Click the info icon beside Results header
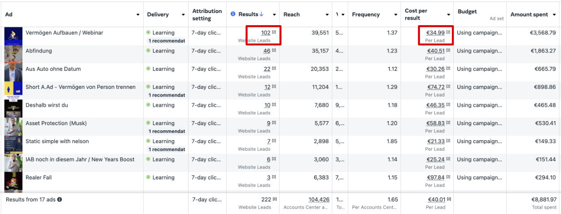 (x=233, y=14)
